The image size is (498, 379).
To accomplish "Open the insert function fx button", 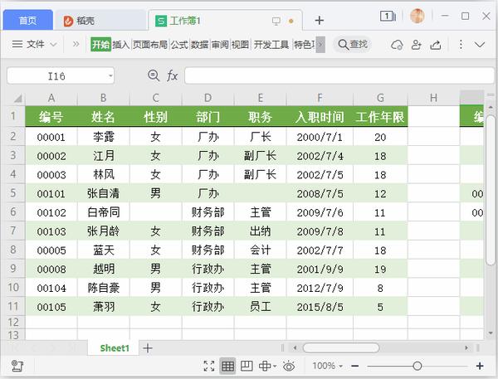I will click(172, 75).
